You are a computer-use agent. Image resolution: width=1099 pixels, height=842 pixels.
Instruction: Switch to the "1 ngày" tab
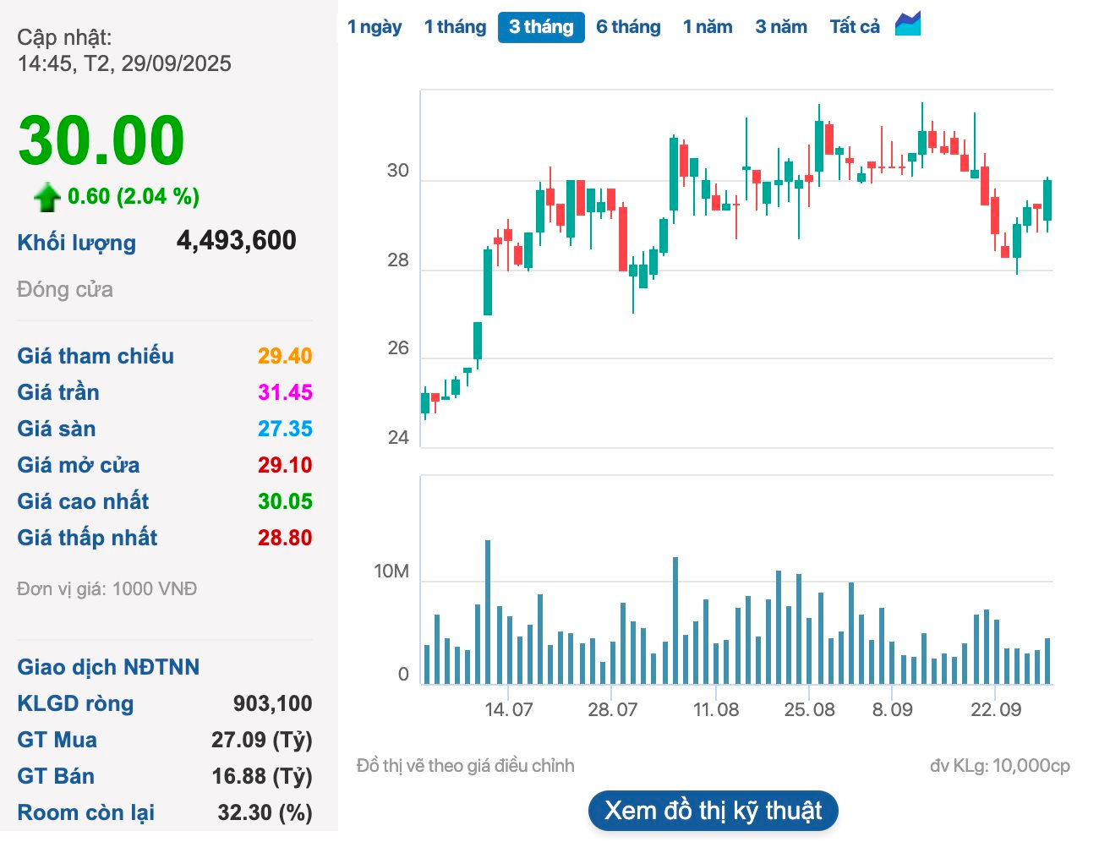click(x=375, y=26)
